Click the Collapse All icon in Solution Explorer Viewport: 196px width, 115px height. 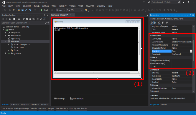30,19
